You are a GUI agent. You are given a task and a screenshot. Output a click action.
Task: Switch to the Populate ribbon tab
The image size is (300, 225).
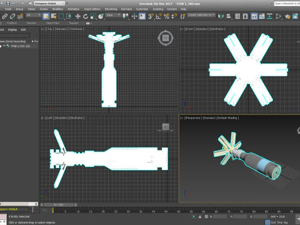(x=74, y=23)
